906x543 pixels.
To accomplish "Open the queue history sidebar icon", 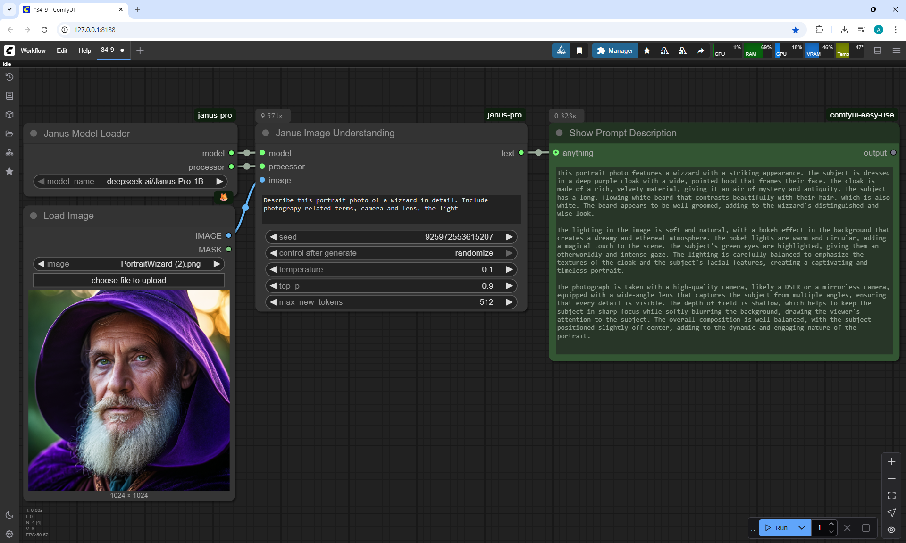I will (9, 77).
